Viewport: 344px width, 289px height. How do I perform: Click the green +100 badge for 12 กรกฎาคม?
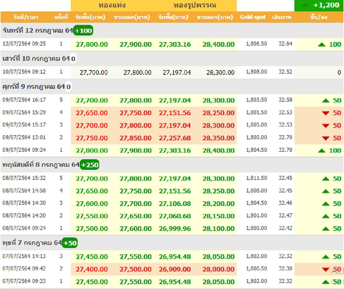[83, 30]
